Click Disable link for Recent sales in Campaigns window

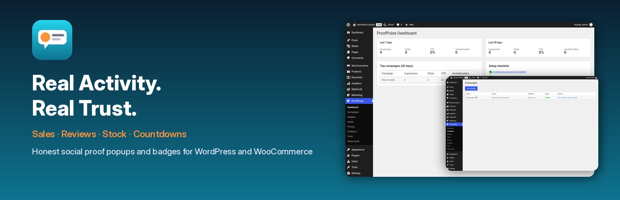(563, 98)
